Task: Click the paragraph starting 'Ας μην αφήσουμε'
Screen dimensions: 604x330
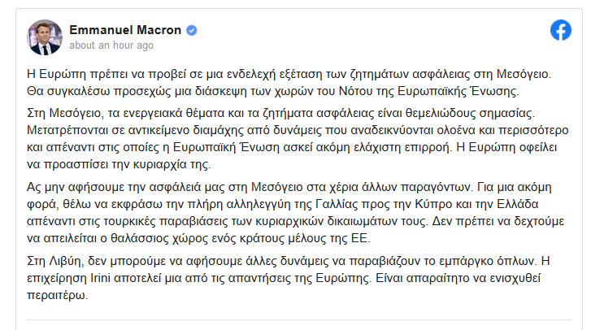Action: [x=295, y=213]
